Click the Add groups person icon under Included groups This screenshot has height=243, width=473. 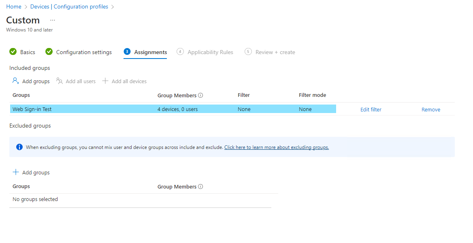[x=16, y=81]
